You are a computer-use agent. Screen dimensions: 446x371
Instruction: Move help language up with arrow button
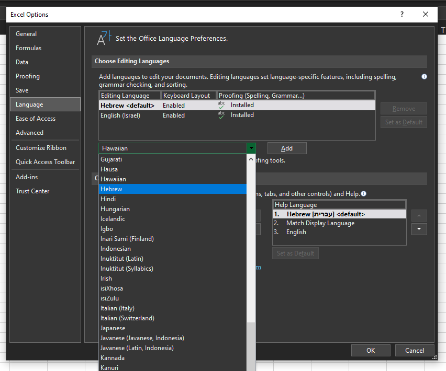[419, 216]
